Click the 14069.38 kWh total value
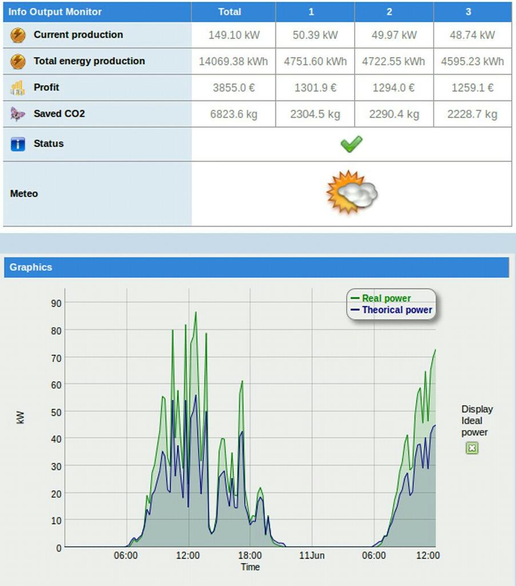Screen dimensions: 516x586 [233, 61]
